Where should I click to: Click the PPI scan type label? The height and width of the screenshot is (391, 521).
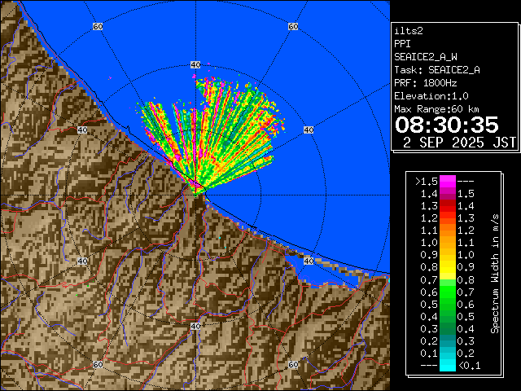pos(403,43)
